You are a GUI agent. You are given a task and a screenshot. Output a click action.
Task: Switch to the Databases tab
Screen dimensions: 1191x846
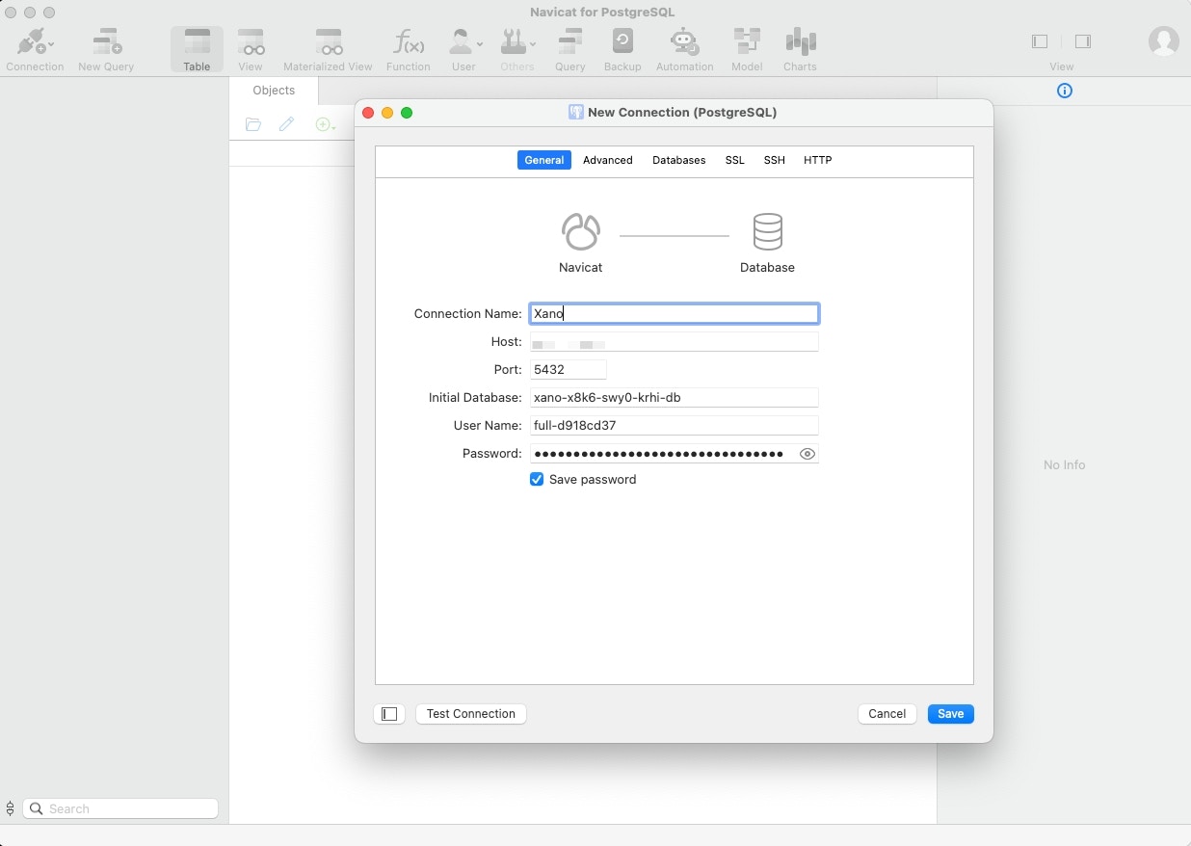(679, 160)
